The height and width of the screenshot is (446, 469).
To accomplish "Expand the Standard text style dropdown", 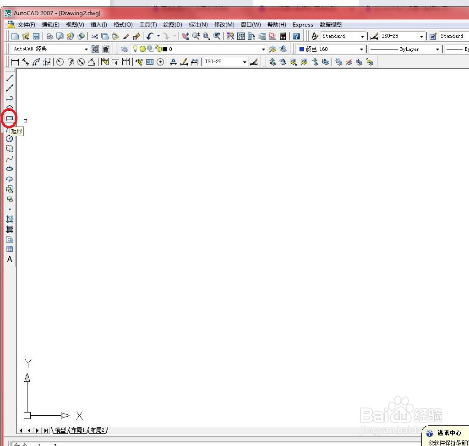I will coord(363,36).
